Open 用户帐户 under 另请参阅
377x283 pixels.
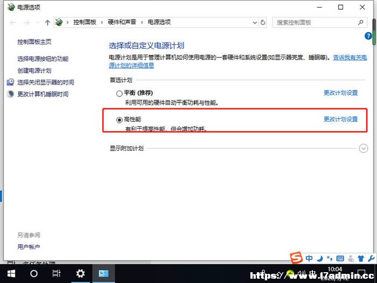29,247
